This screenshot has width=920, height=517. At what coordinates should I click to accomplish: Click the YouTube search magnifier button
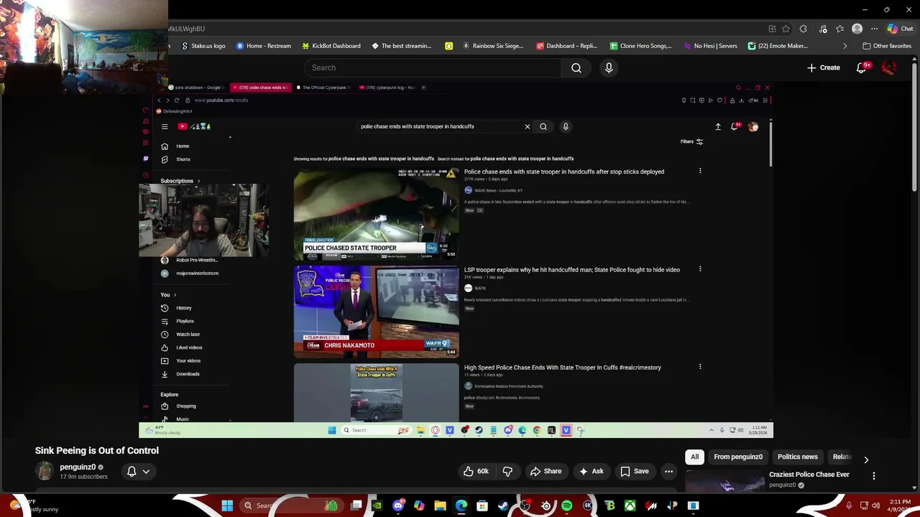pos(576,67)
